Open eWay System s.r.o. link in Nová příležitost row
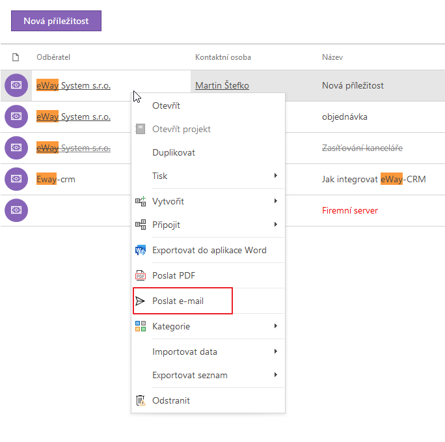This screenshot has height=442, width=445. pyautogui.click(x=74, y=85)
